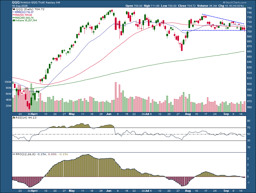Click the 90 label on the RSI axis
This screenshot has height=193, width=256.
(249, 121)
